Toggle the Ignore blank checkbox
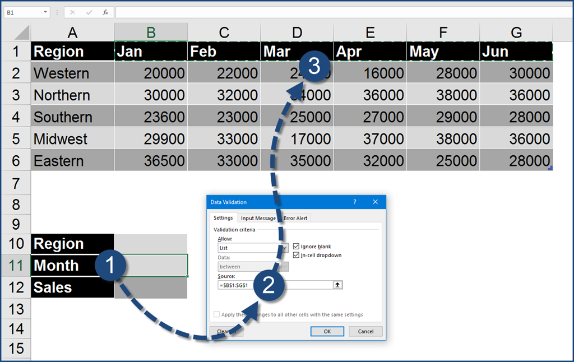The height and width of the screenshot is (362, 574). point(297,247)
